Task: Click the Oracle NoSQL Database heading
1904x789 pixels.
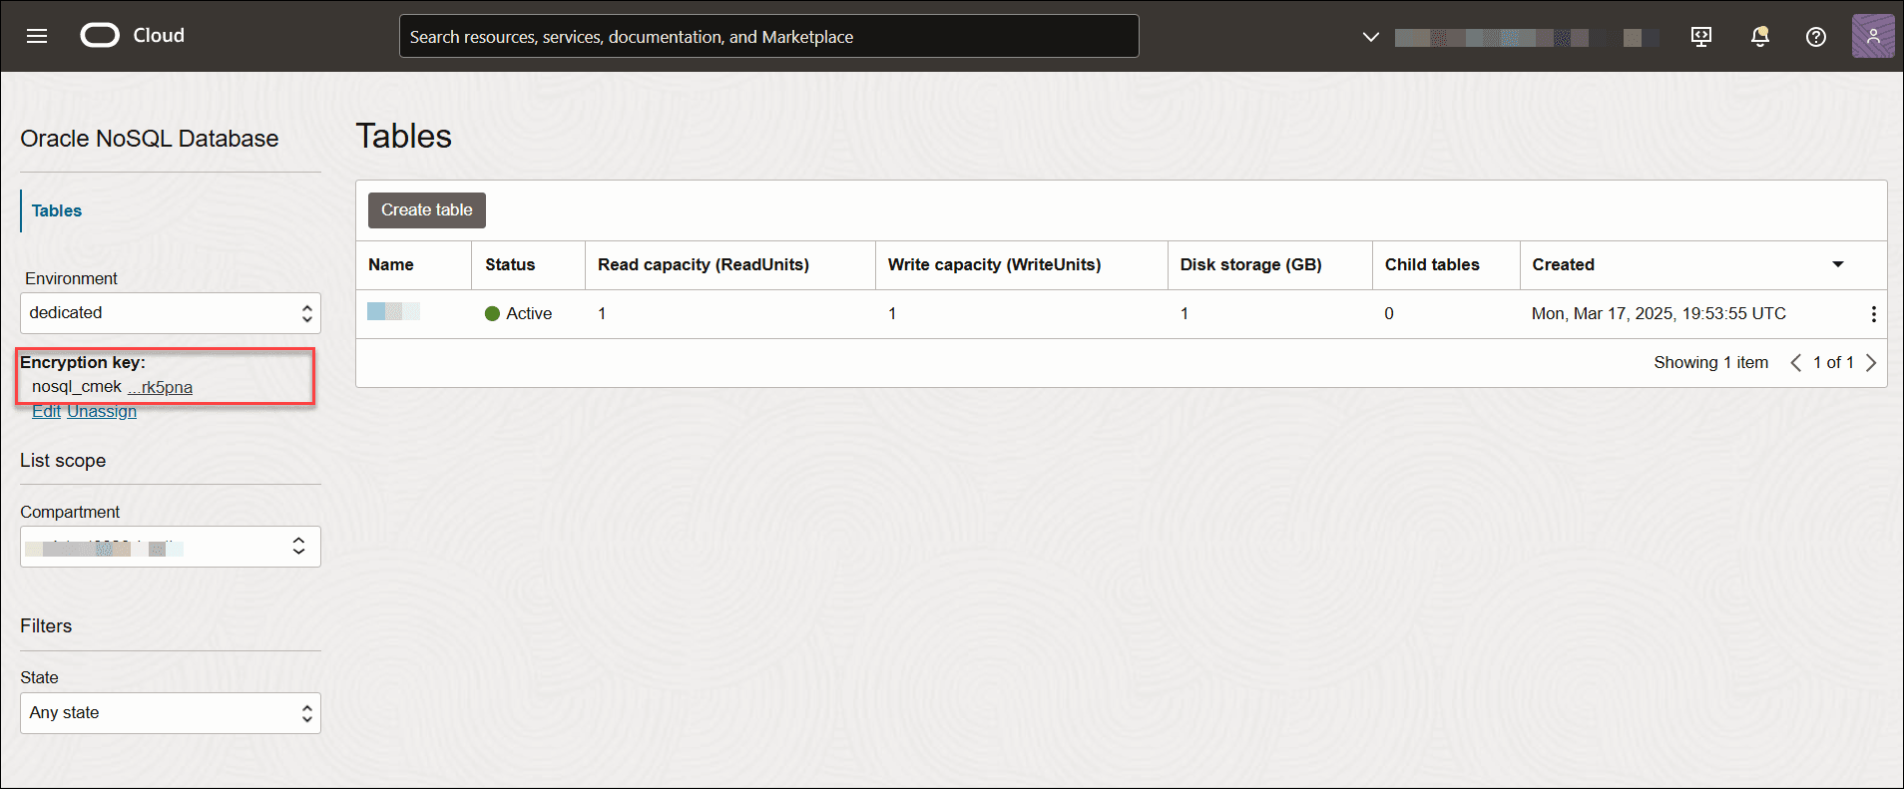Action: [x=150, y=139]
